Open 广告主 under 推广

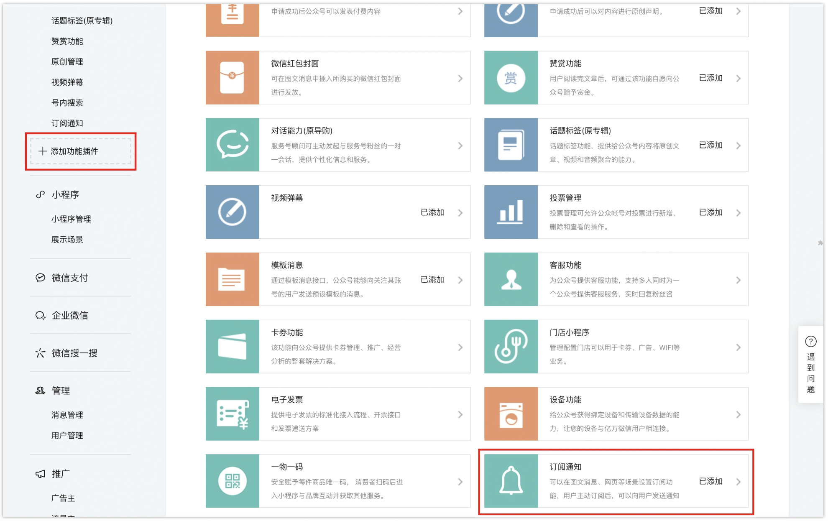tap(63, 498)
